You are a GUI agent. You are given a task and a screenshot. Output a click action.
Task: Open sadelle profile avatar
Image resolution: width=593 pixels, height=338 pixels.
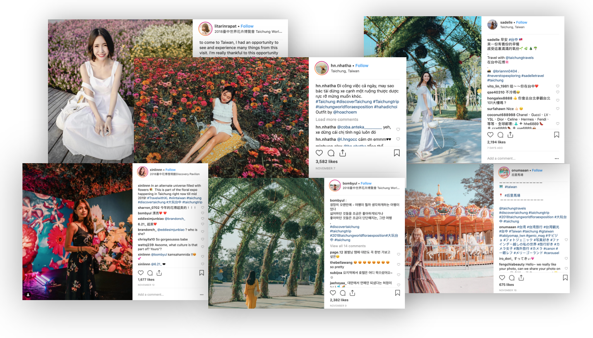point(492,24)
